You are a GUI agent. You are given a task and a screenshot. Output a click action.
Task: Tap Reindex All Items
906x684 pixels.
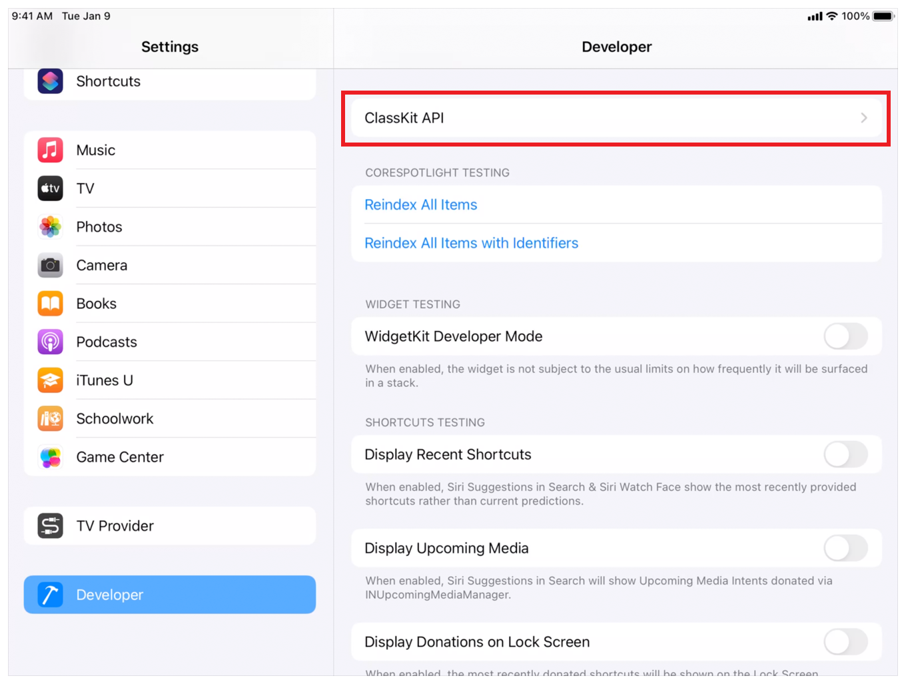pos(421,205)
